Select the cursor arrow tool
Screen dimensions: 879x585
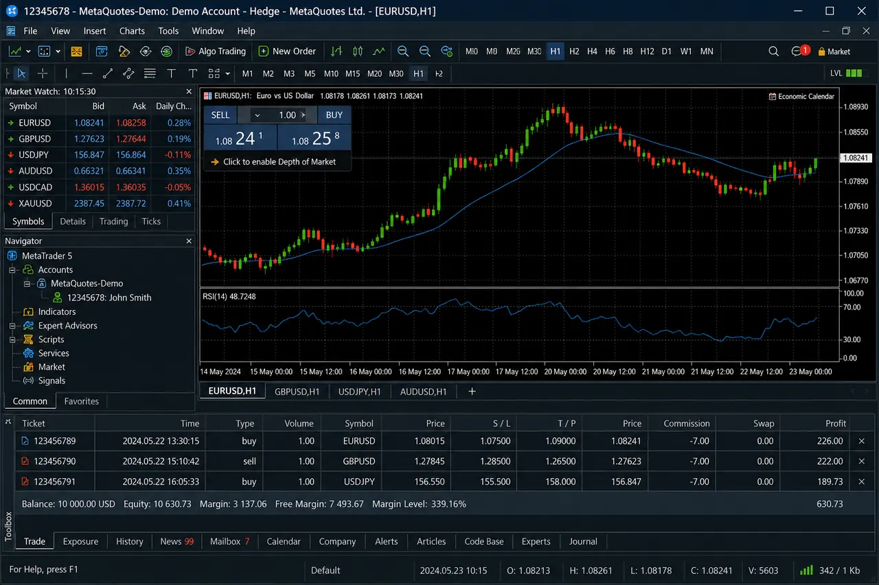pyautogui.click(x=21, y=73)
